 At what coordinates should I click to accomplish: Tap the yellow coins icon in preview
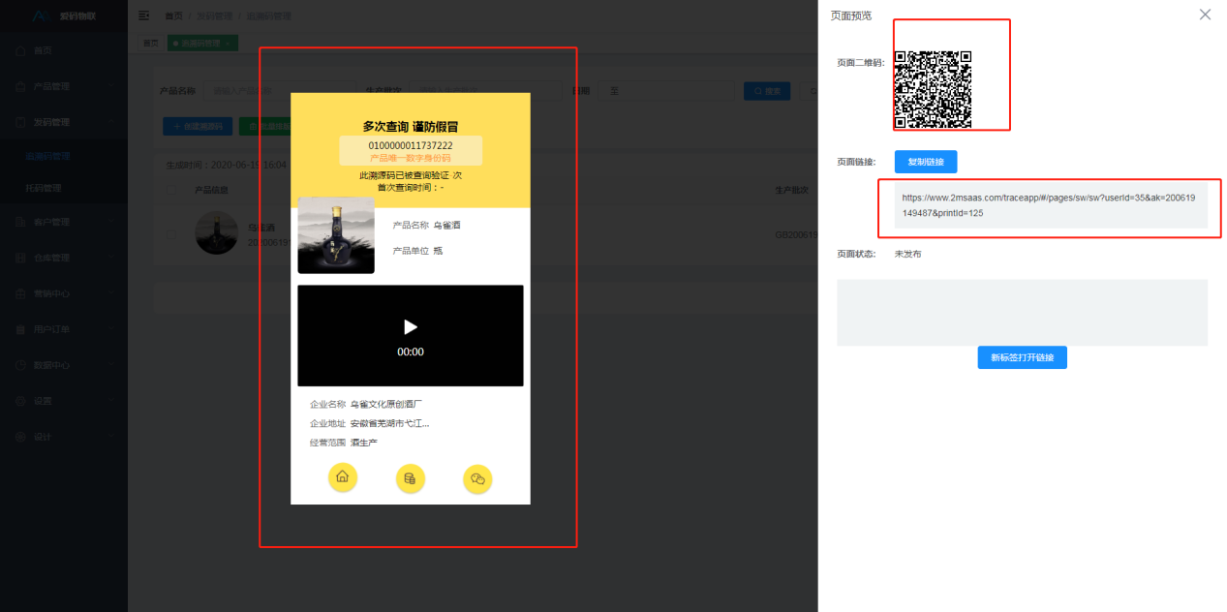click(x=411, y=478)
